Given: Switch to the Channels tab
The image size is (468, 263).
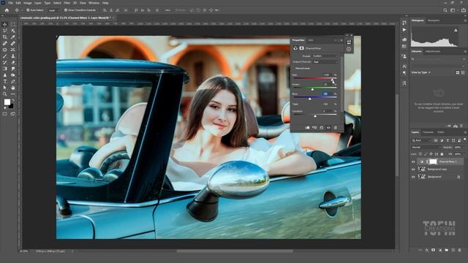Looking at the screenshot, I should [429, 132].
